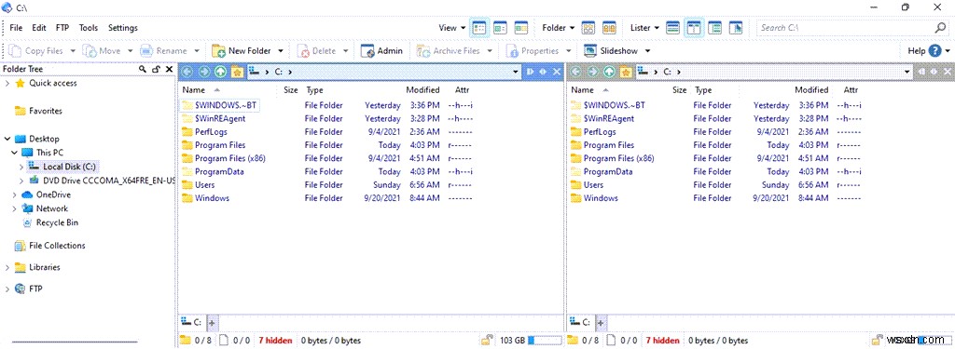Toggle left pane's '7 hidden' filter indicator
The height and width of the screenshot is (349, 955).
coord(275,340)
